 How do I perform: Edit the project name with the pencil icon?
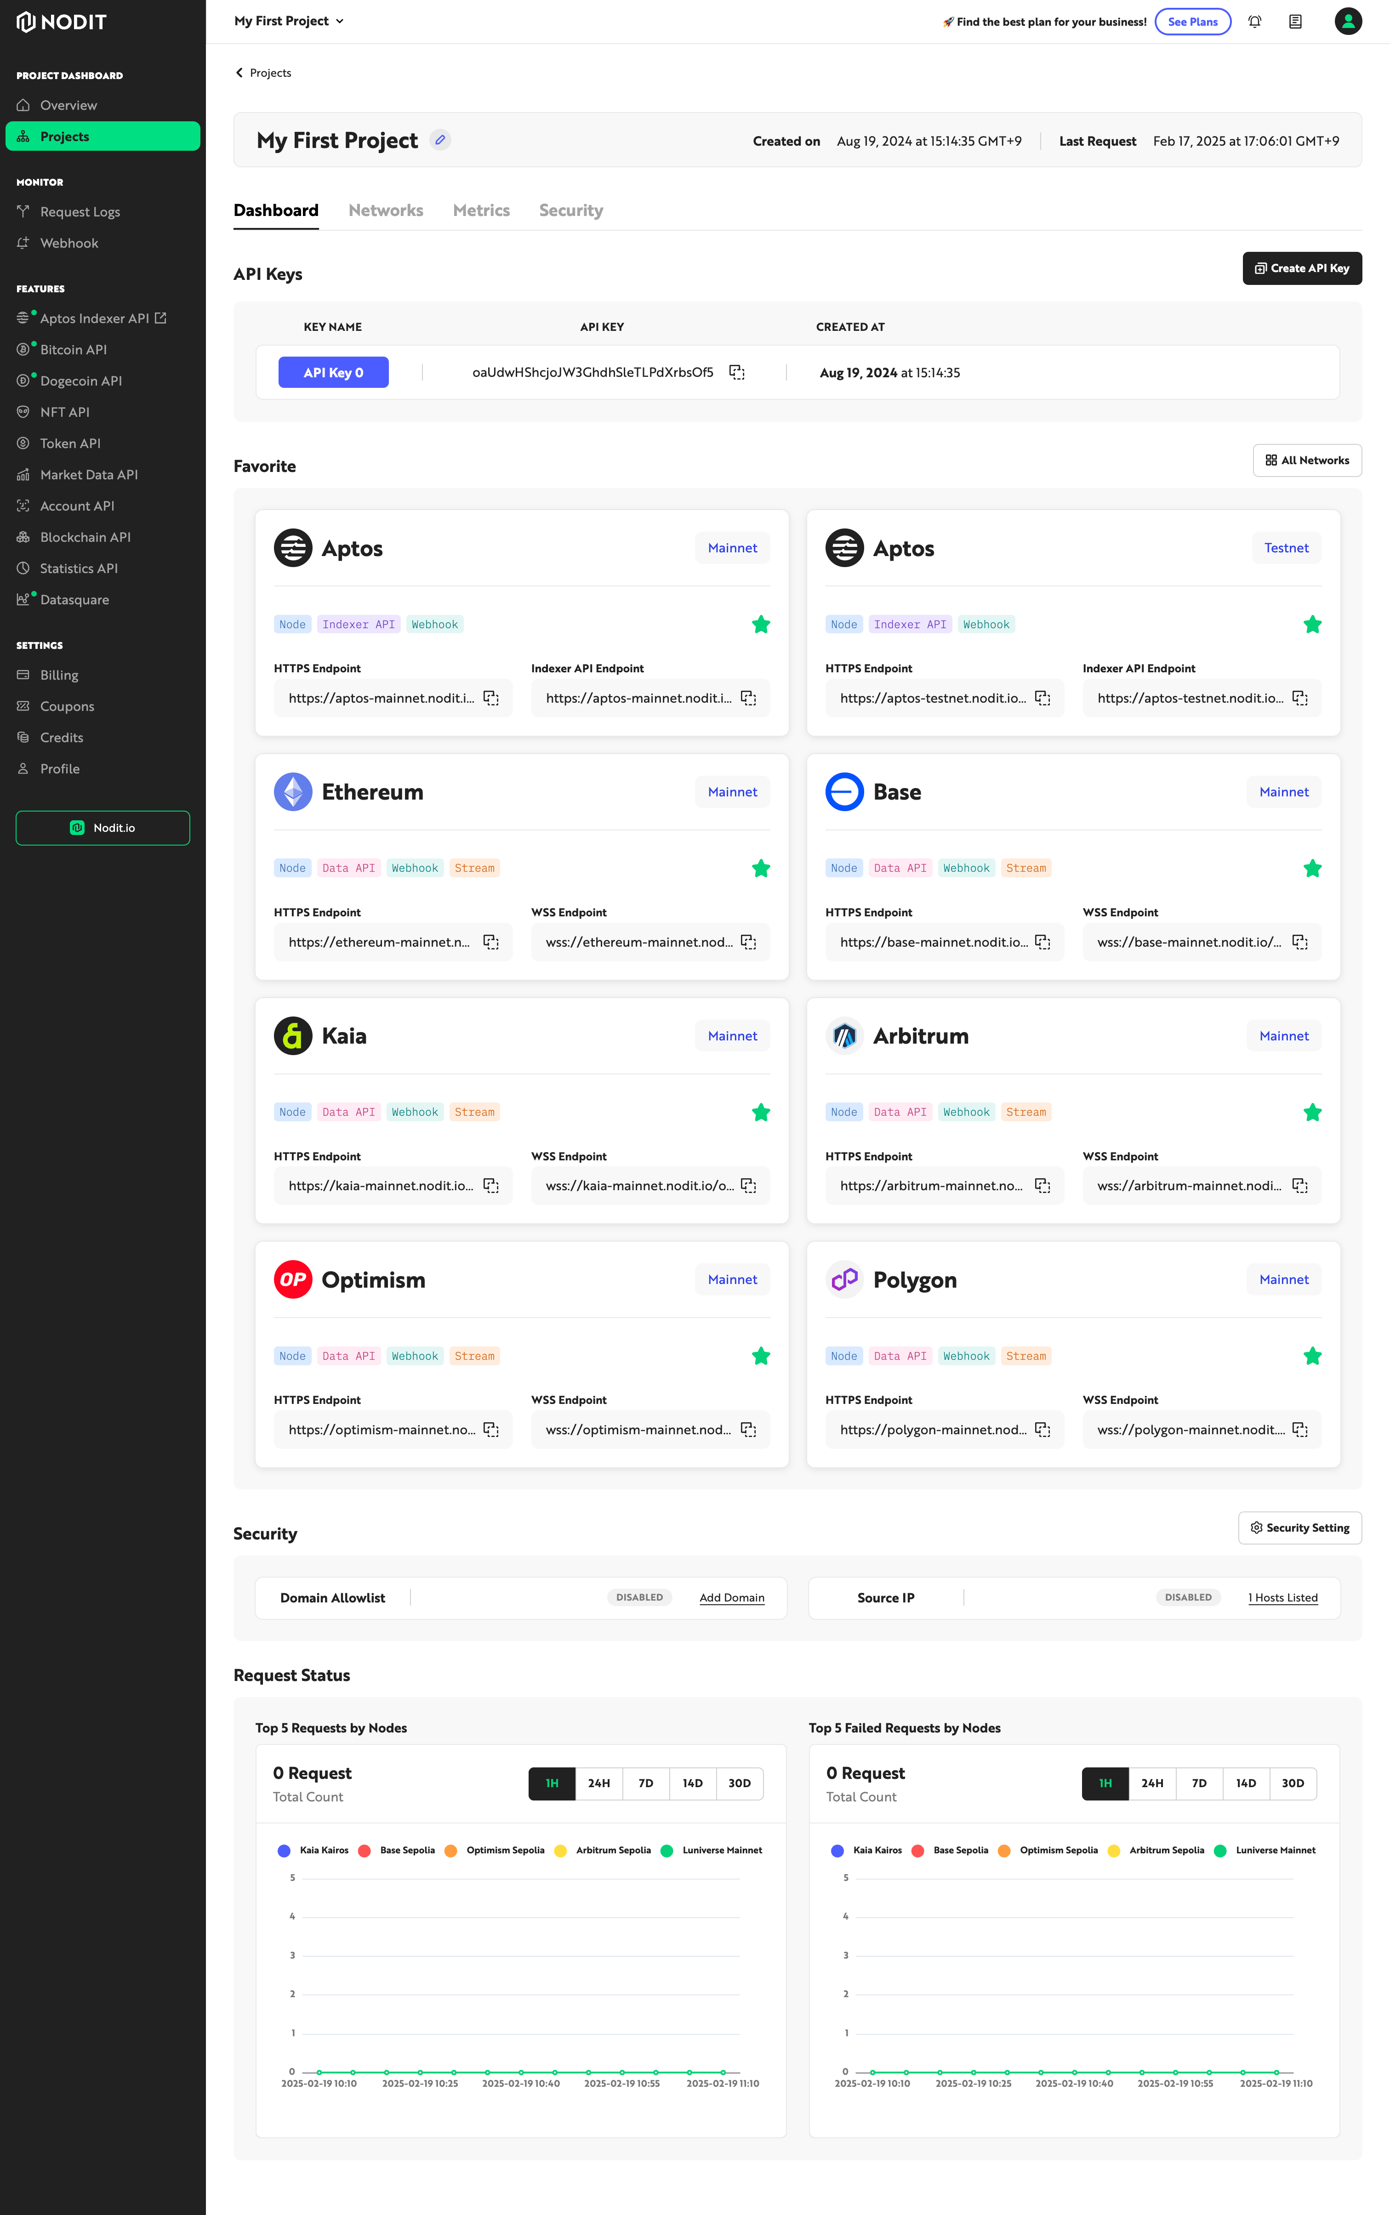point(439,140)
